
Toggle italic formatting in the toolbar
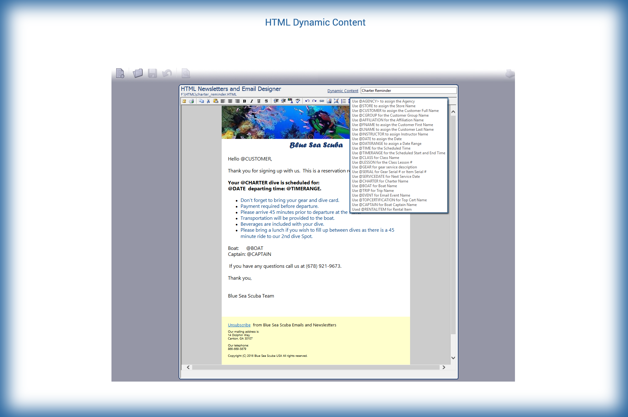click(252, 101)
